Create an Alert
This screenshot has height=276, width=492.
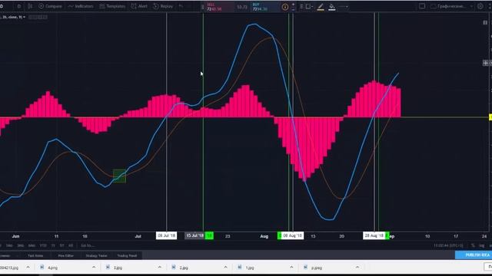(x=139, y=6)
